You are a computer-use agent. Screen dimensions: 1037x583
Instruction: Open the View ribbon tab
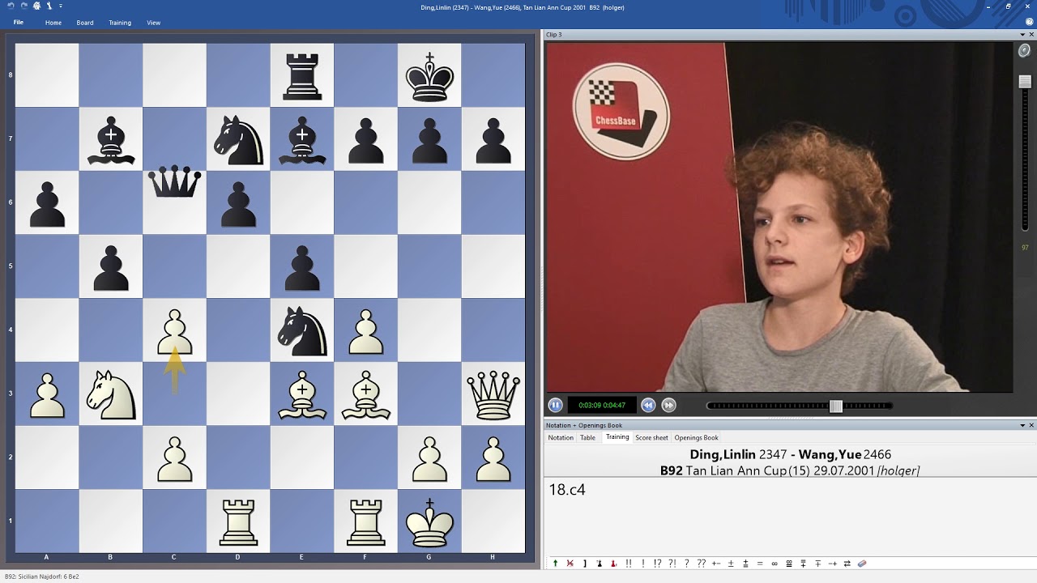pyautogui.click(x=153, y=23)
